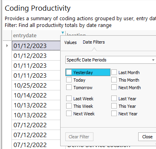The width and height of the screenshot is (156, 149).
Task: Tick the This Week checkbox
Action: click(69, 106)
